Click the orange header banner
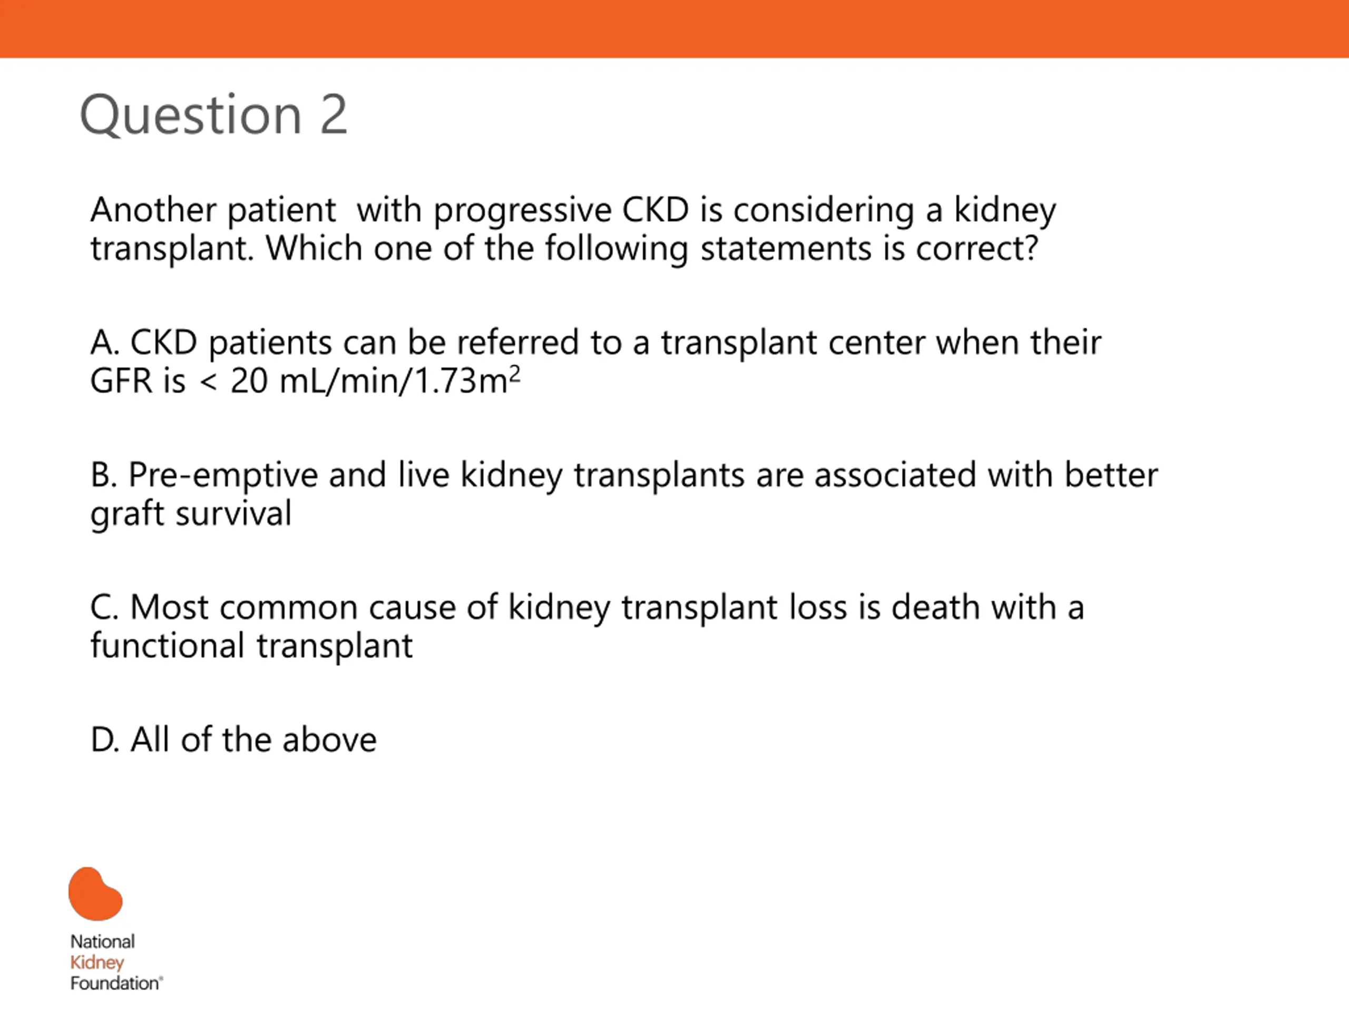Viewport: 1349px width, 1012px height. pyautogui.click(x=674, y=28)
